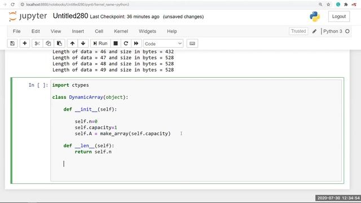Click the 'class DynamicArray(object):' line
Viewport: 361px width, 203px height.
coord(90,97)
